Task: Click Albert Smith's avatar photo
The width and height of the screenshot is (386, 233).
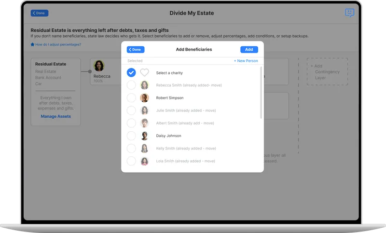Action: point(144,123)
